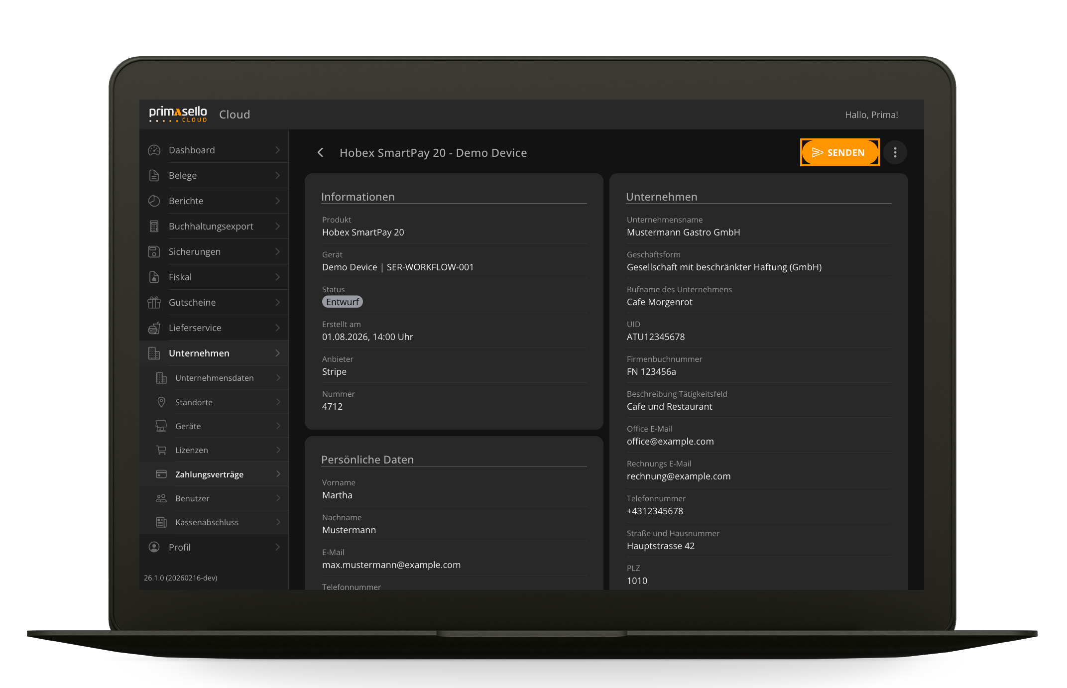Go to Standorte submenu item
Viewport: 1067px width, 688px height.
click(x=214, y=402)
